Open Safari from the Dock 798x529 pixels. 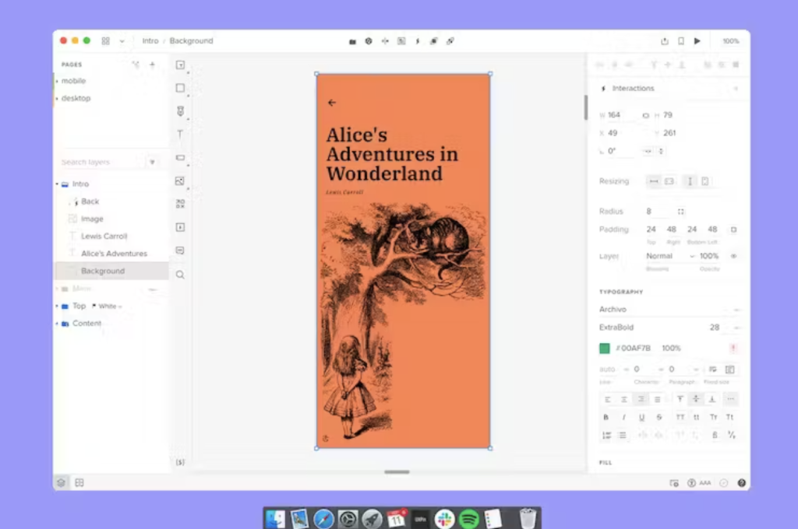tap(323, 520)
